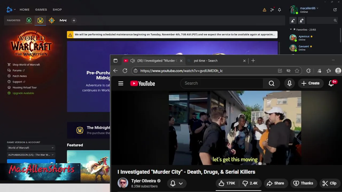Refresh the YouTube page
Image resolution: width=342 pixels, height=192 pixels.
125,71
